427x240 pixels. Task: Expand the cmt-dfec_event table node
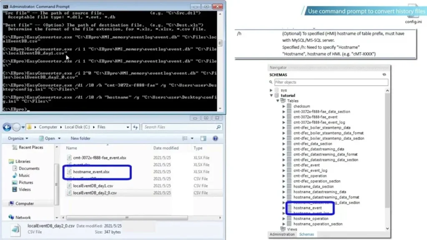click(284, 165)
